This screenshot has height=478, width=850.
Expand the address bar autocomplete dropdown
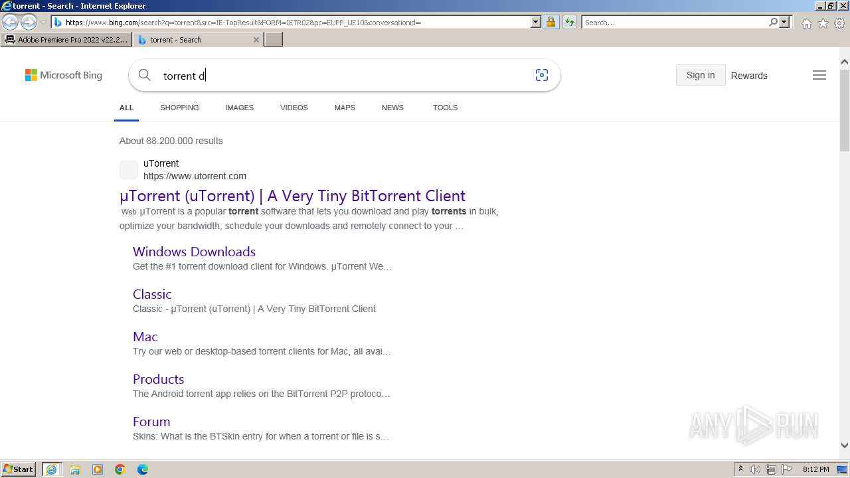tap(536, 22)
